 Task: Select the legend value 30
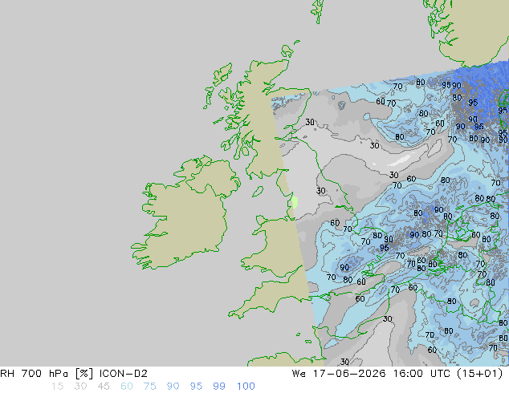coord(80,387)
